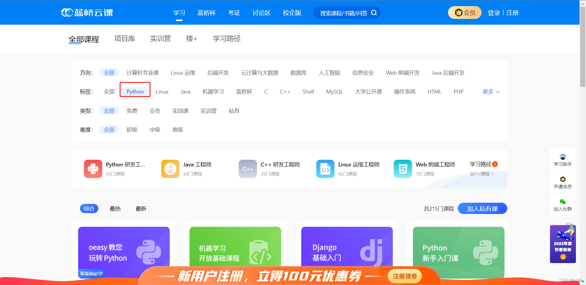This screenshot has height=285, width=586.
Task: Select the Shell tag filter
Action: pos(308,92)
